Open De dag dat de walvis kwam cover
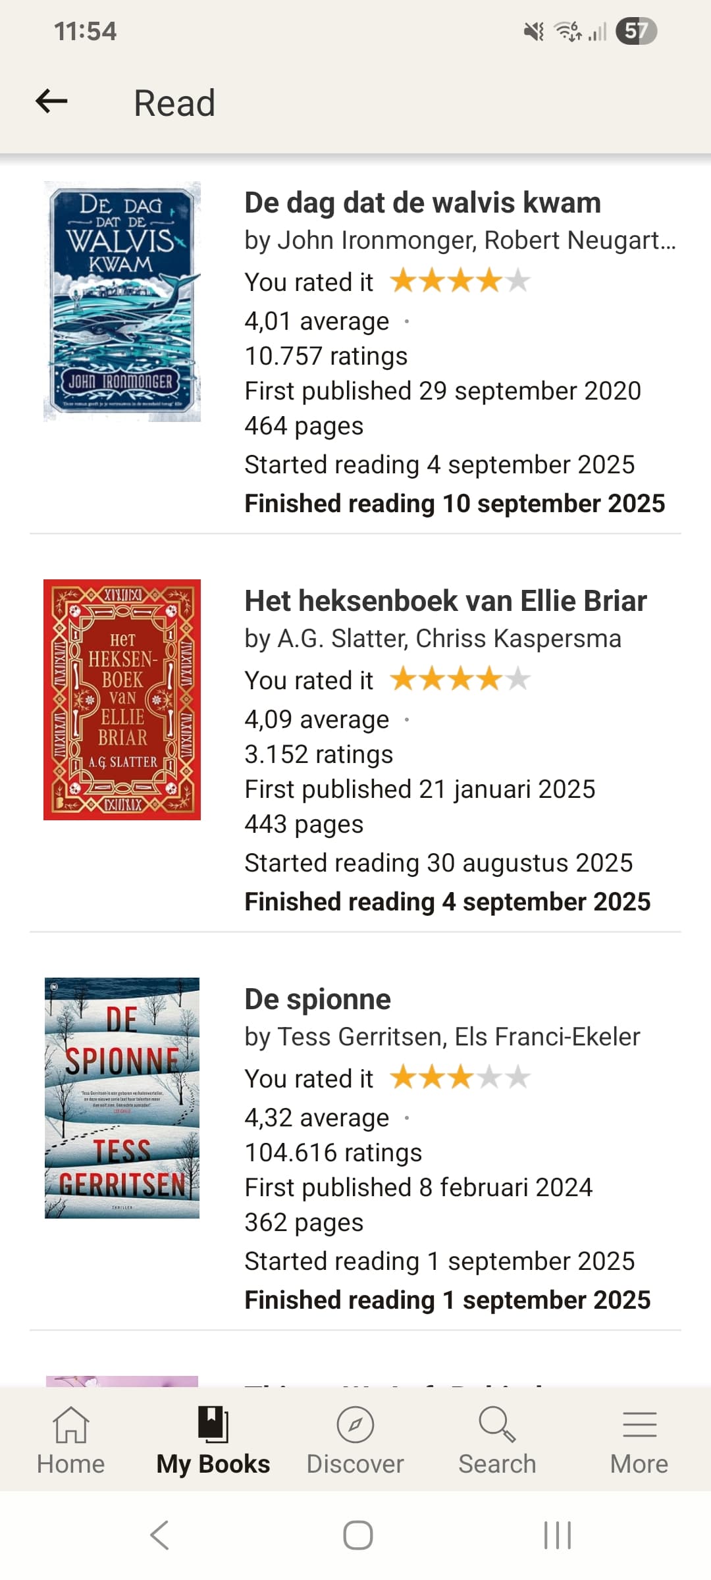 point(122,302)
